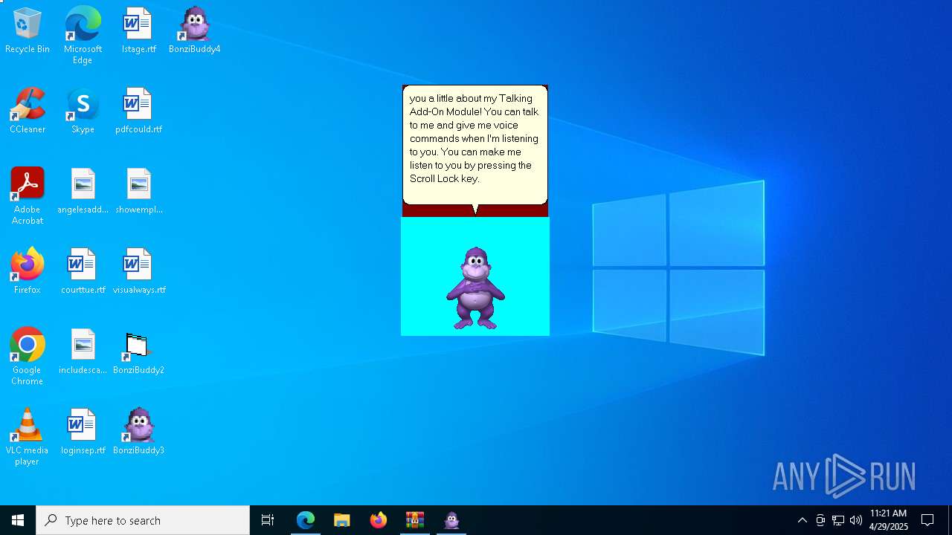Open the Action Center notifications
The height and width of the screenshot is (535, 952).
[x=927, y=520]
